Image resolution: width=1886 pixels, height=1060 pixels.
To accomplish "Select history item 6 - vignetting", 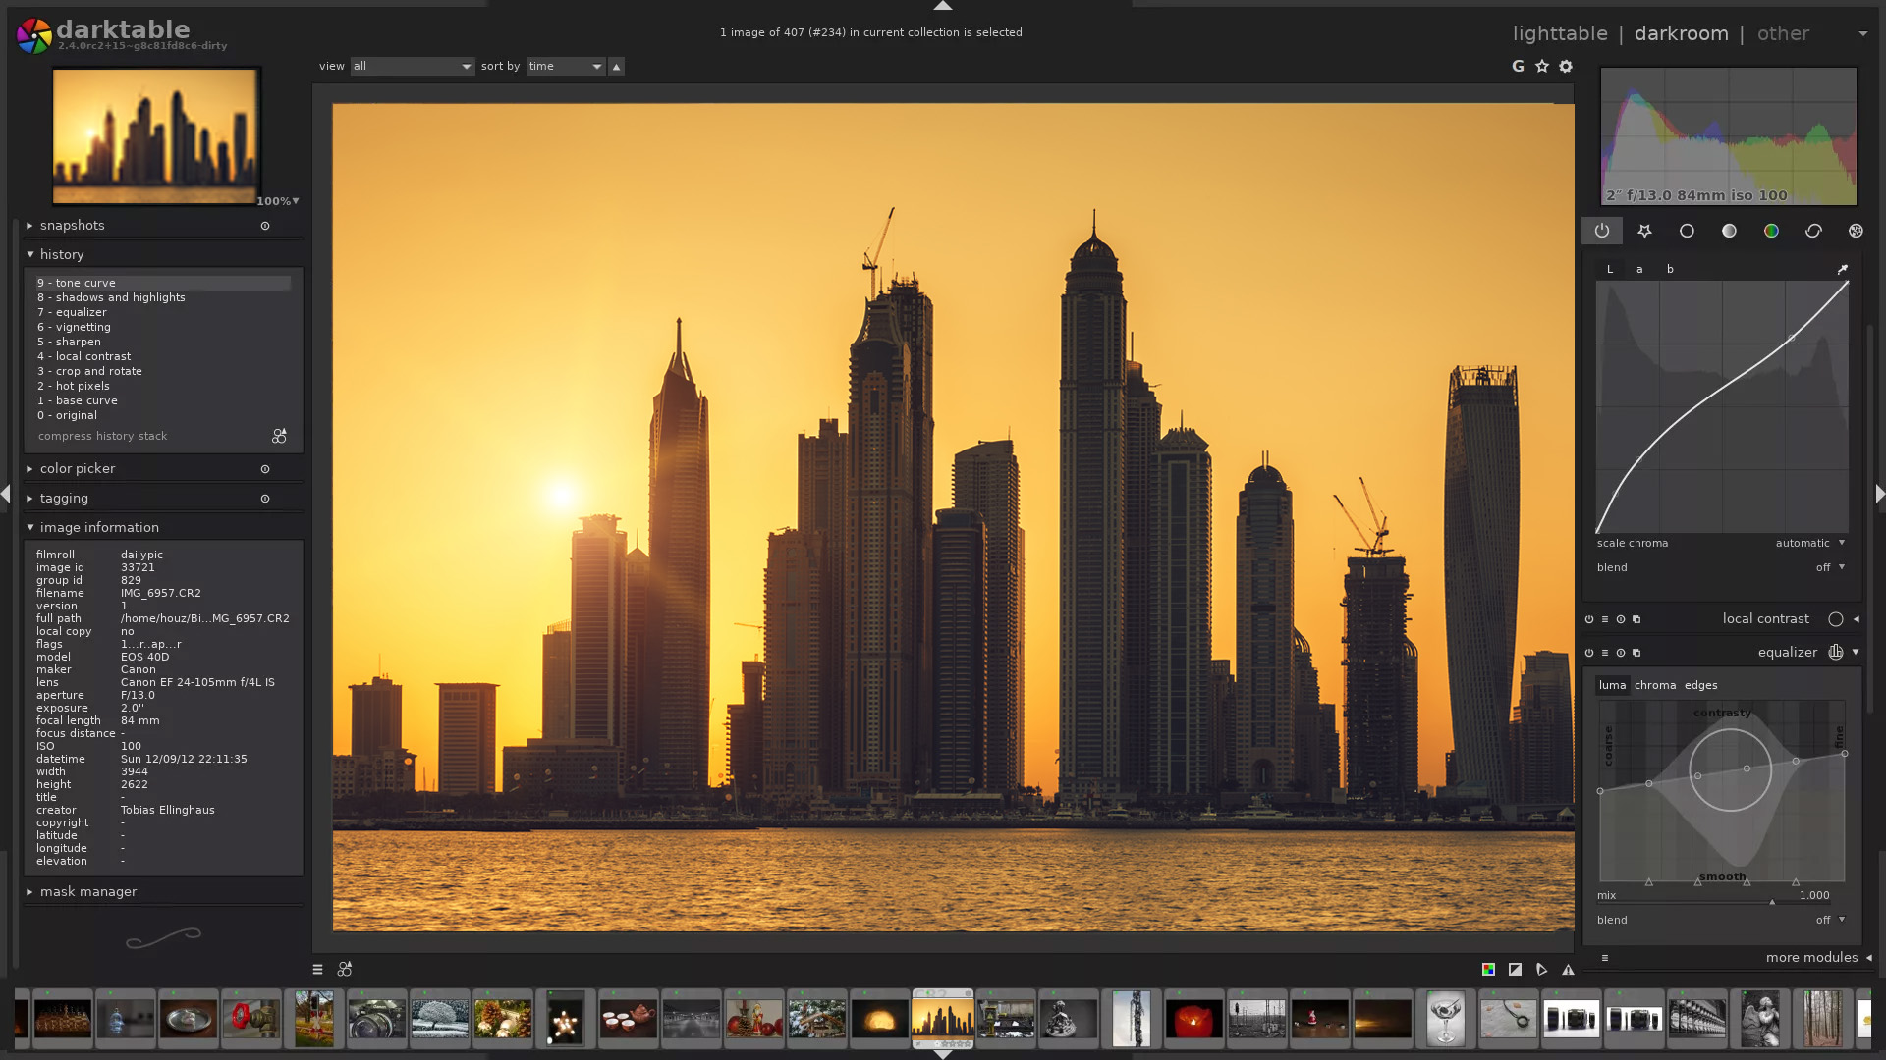I will [x=75, y=327].
